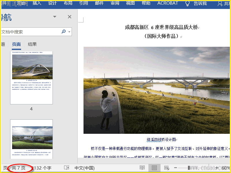Switch to Web Layout view icon

point(167,168)
